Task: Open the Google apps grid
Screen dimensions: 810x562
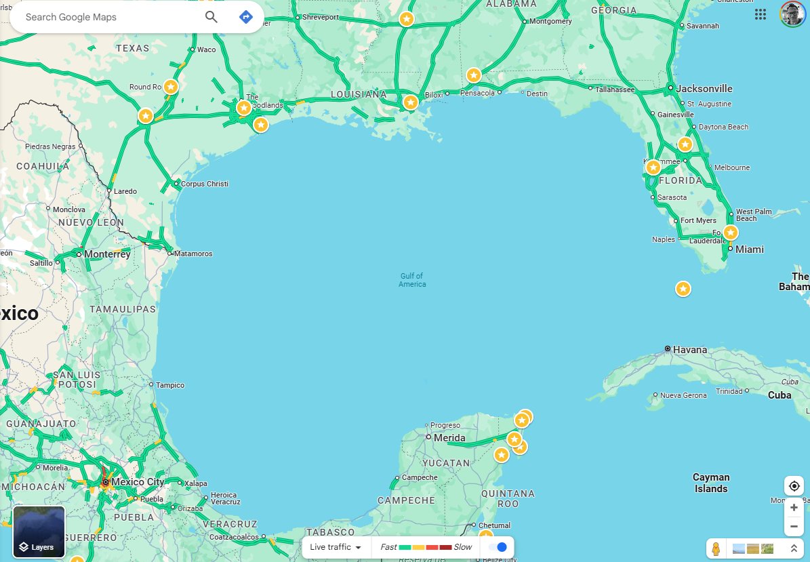Action: point(761,14)
